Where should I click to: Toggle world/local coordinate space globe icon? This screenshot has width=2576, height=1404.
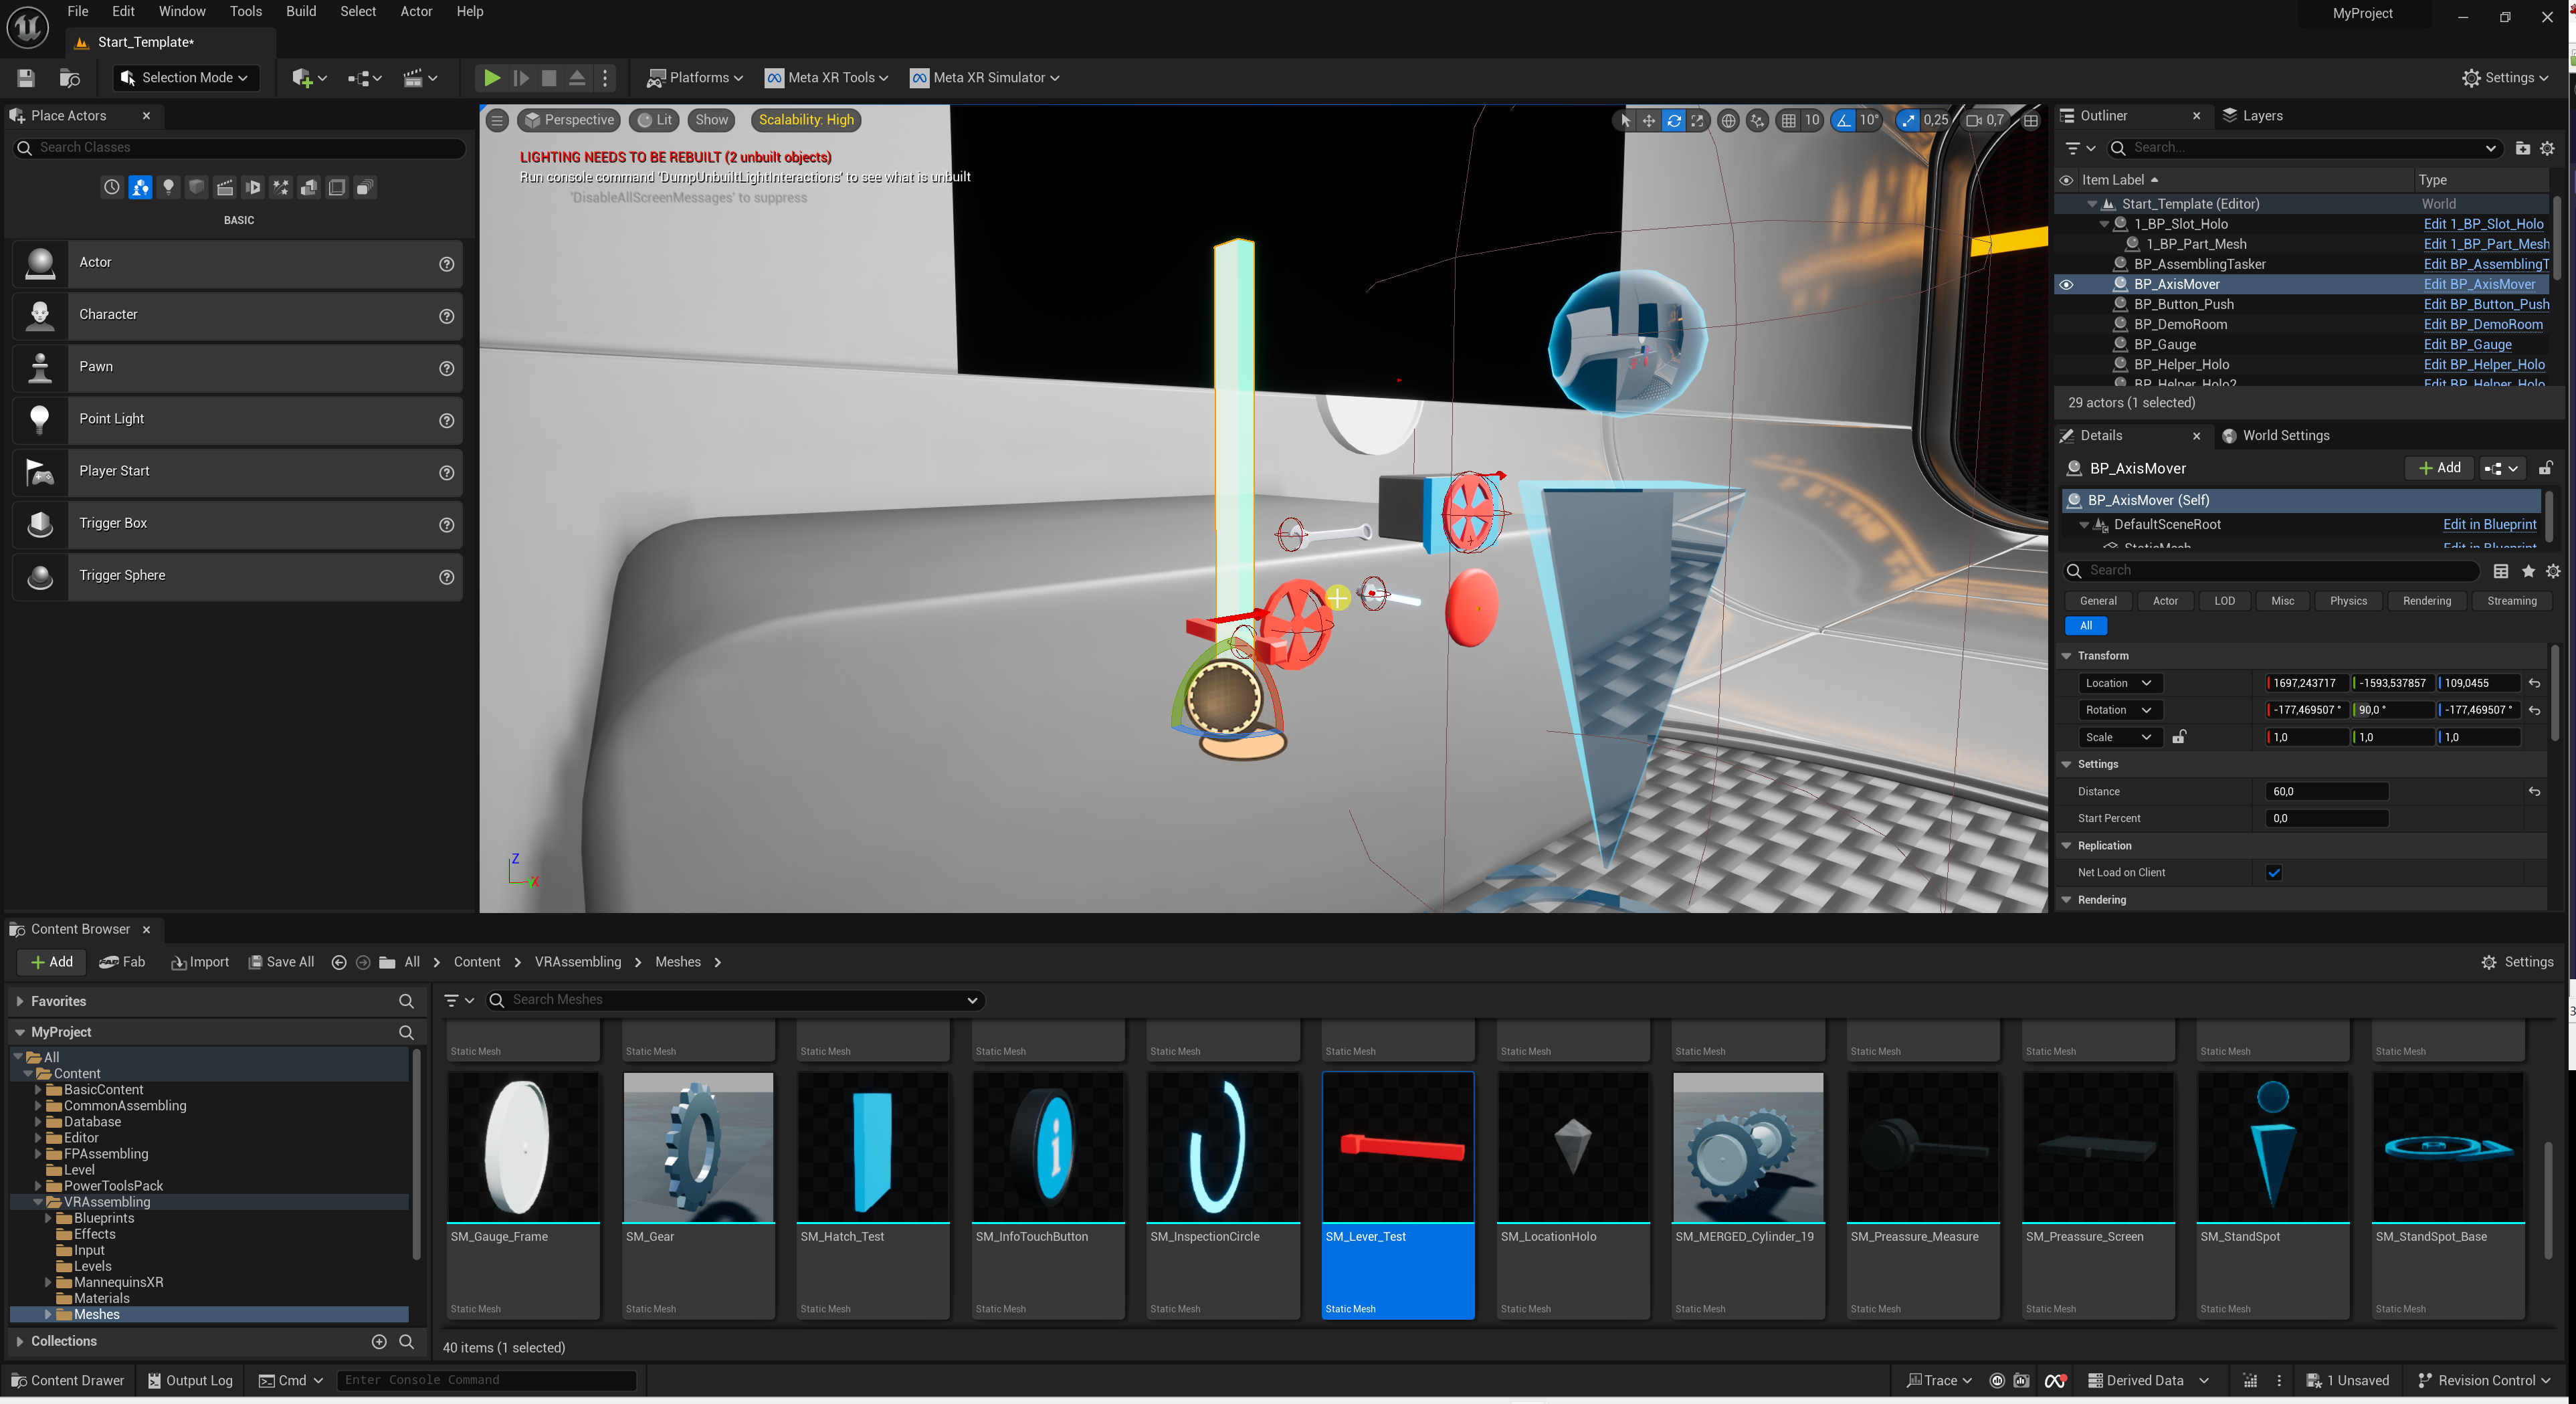[x=1728, y=120]
